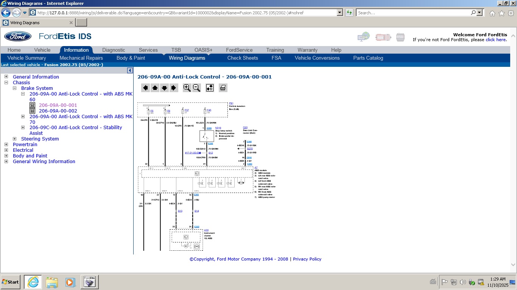
Task: Click the fit diagram to window icon
Action: click(x=210, y=88)
